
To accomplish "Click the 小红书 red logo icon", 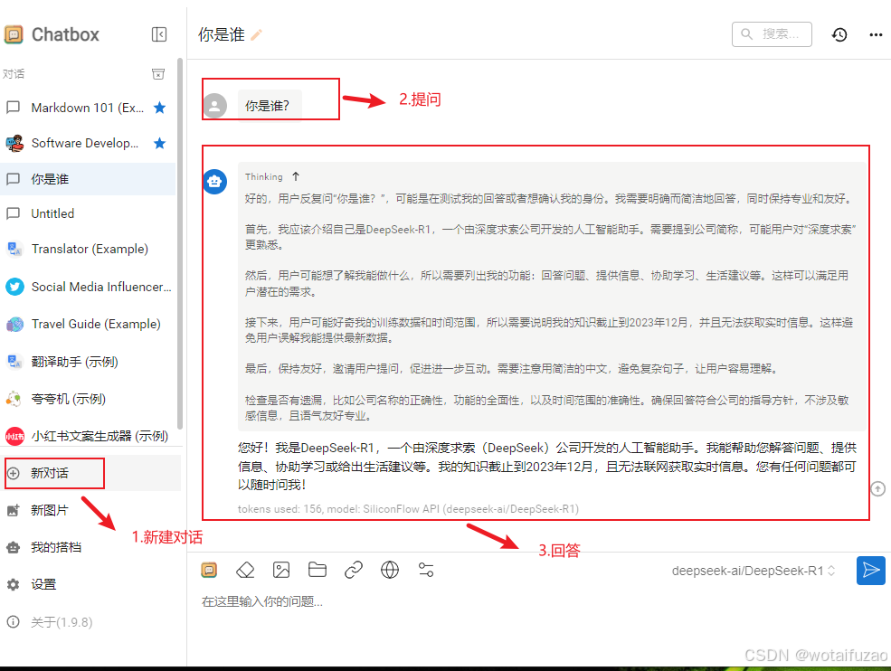I will pos(14,436).
